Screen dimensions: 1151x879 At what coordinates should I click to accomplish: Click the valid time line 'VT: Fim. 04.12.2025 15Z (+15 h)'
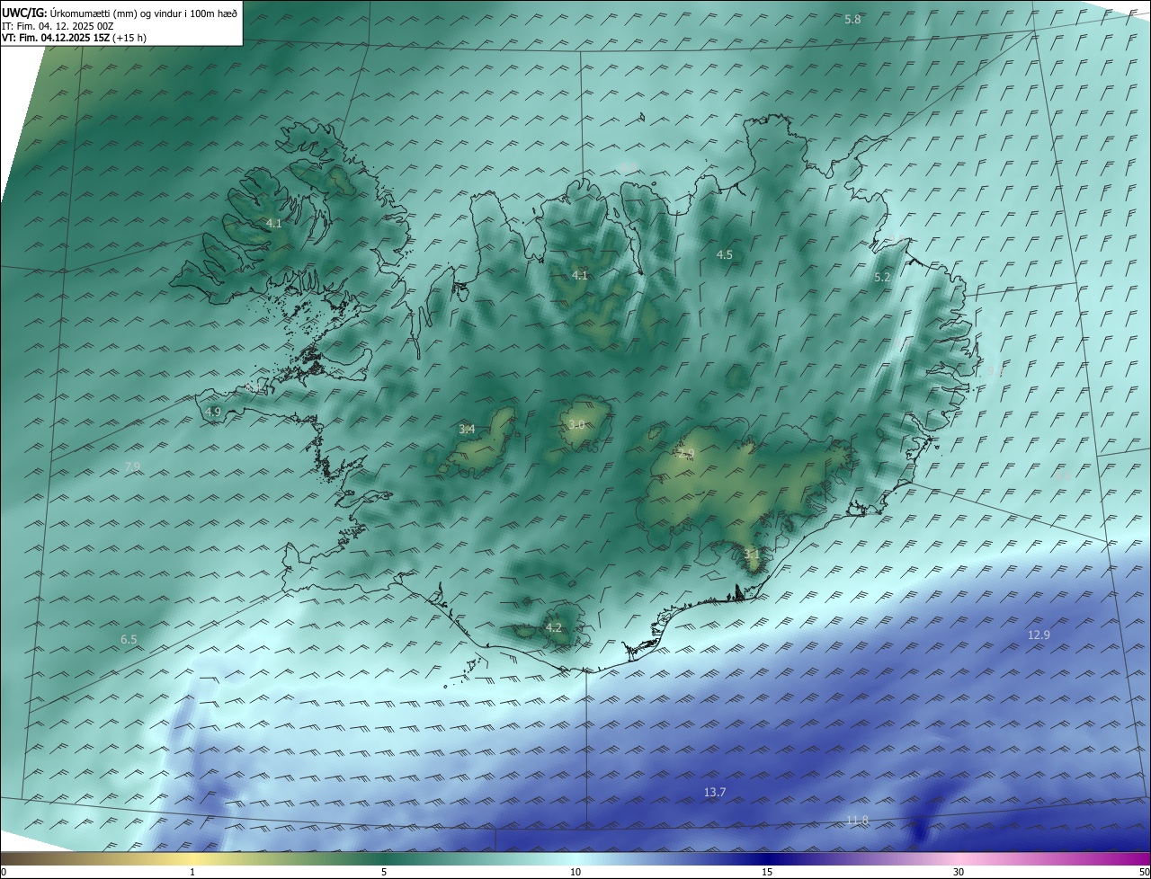(75, 38)
